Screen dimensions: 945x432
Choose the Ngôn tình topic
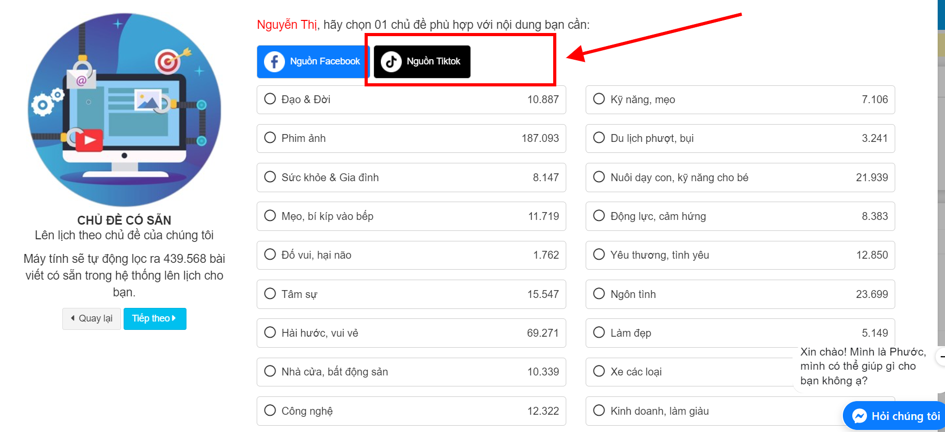tap(599, 294)
